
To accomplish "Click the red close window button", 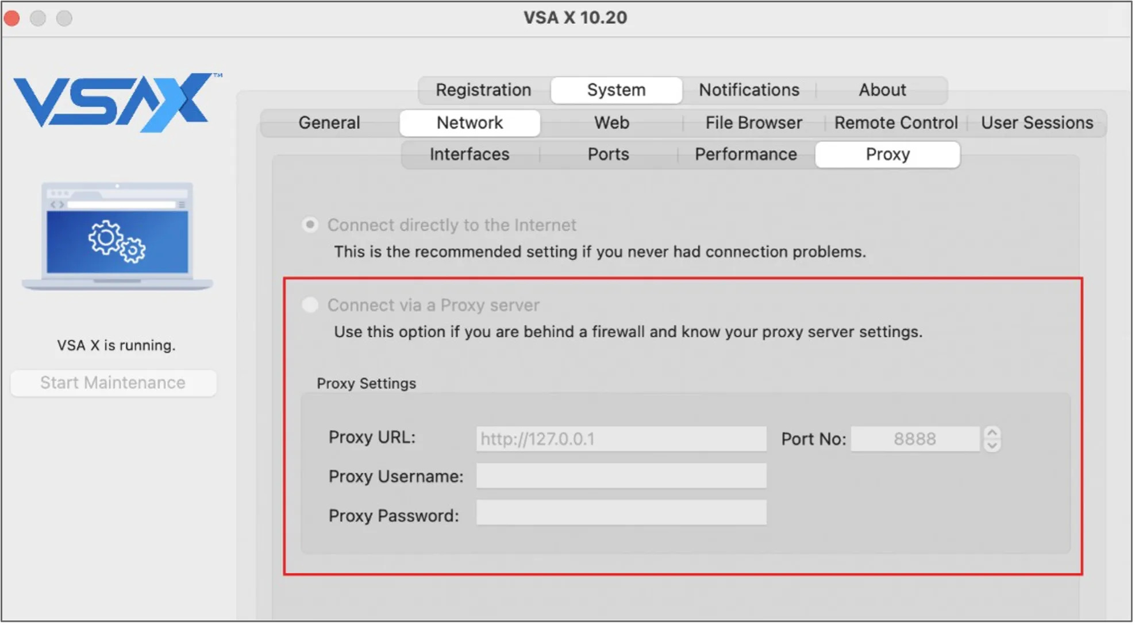I will point(12,18).
